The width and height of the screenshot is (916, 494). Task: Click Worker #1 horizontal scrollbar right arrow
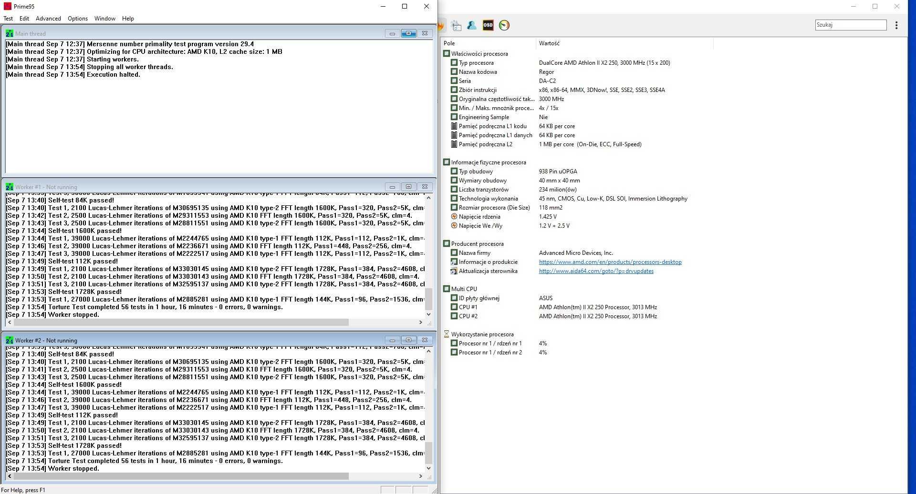pos(420,323)
